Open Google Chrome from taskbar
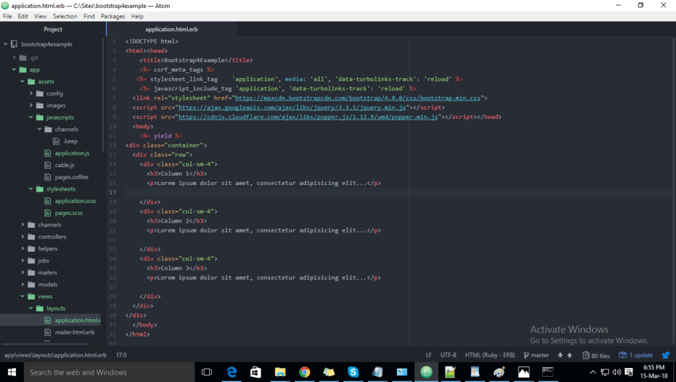The image size is (676, 382). point(304,372)
